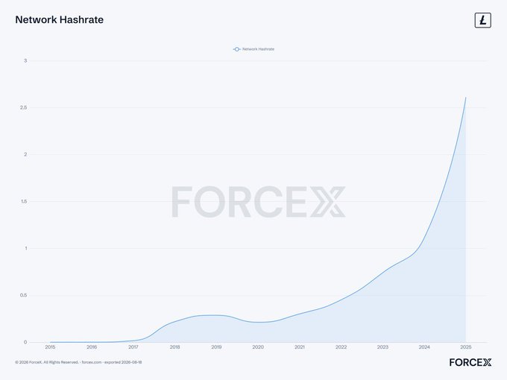Click the 2021 x-axis label
Image resolution: width=507 pixels, height=380 pixels.
pyautogui.click(x=300, y=347)
